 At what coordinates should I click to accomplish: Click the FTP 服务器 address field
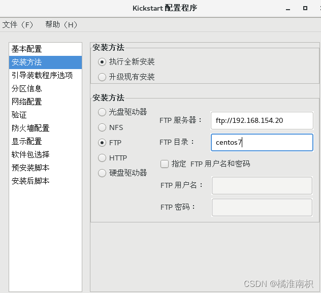[x=262, y=120]
